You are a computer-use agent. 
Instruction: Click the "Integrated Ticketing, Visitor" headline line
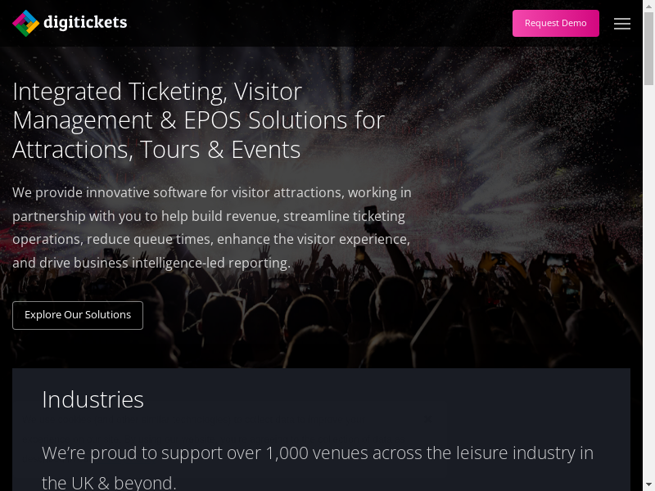click(157, 91)
